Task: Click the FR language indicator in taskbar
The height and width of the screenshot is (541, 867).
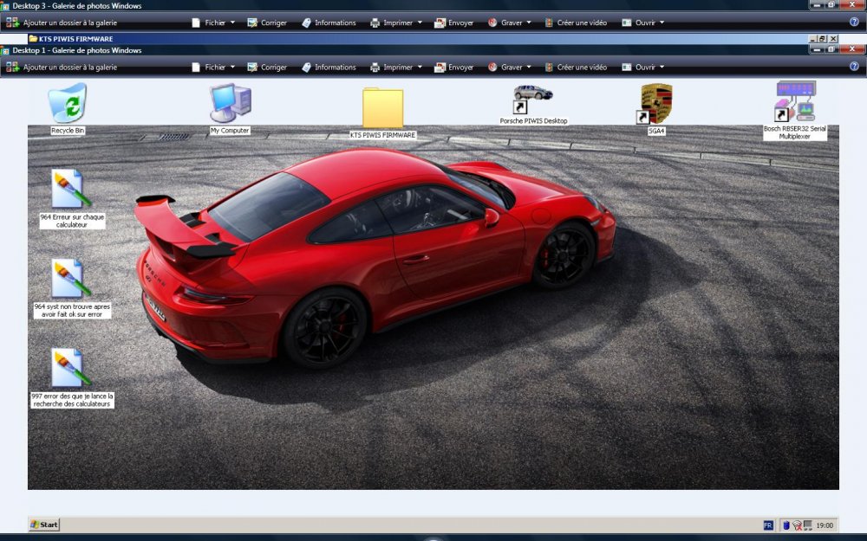Action: coord(768,525)
